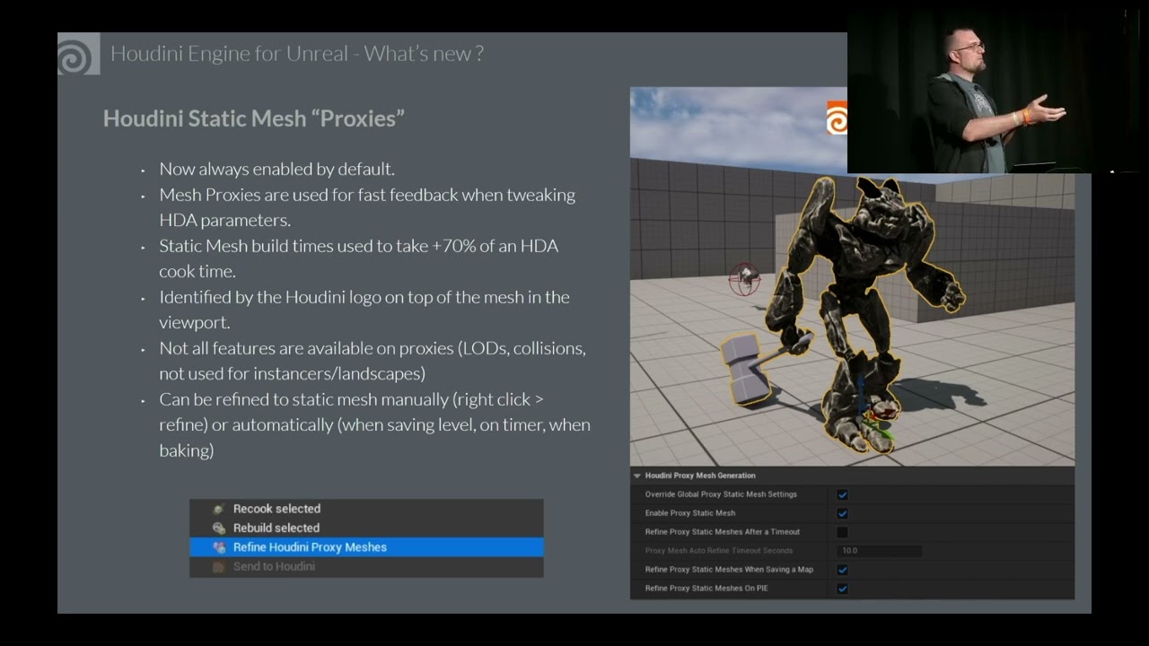Toggle Refine Proxy Static Meshes On PIE

tap(842, 589)
